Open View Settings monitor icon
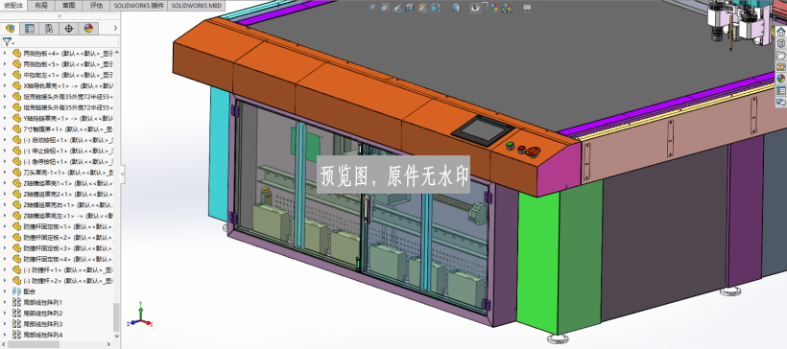The image size is (787, 349). (527, 8)
